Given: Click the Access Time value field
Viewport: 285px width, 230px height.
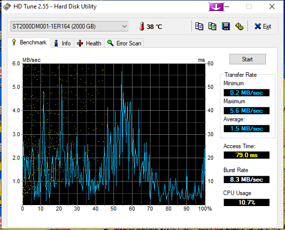Looking at the screenshot, I should click(246, 155).
